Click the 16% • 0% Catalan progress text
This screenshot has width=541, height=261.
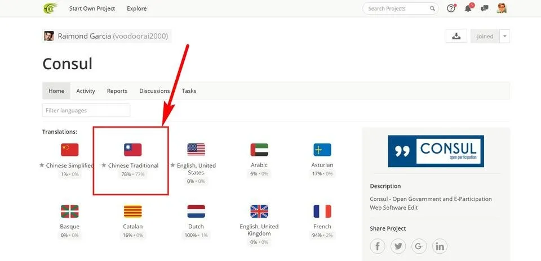pyautogui.click(x=133, y=235)
